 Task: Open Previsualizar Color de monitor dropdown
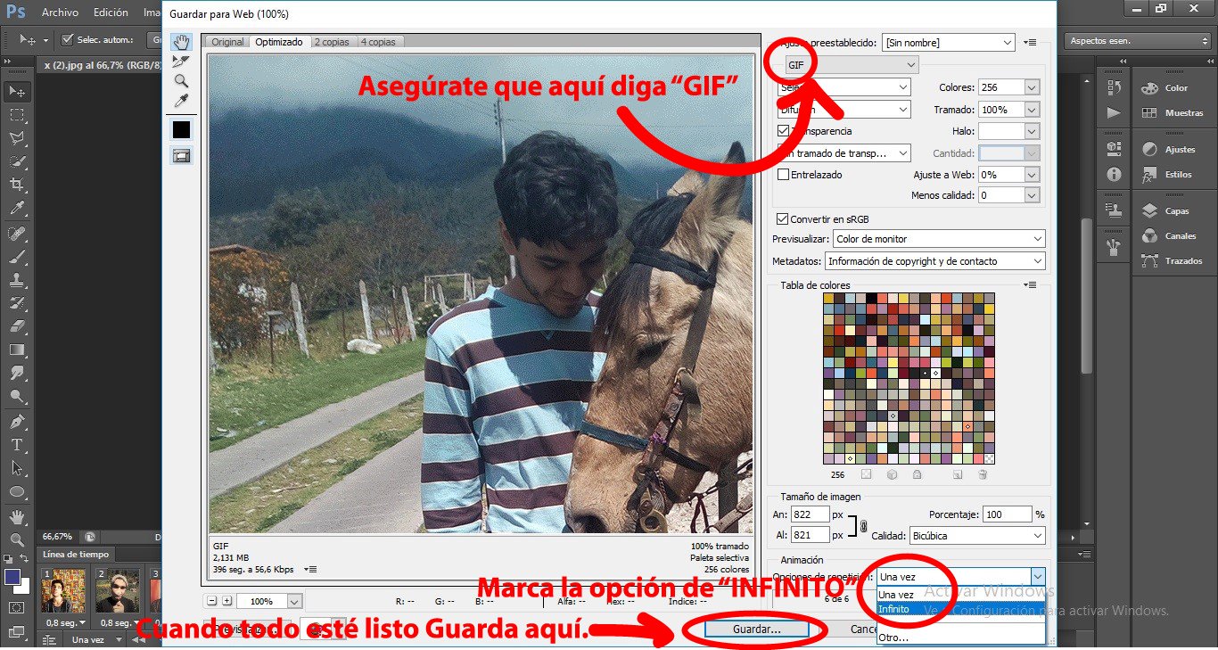point(939,239)
